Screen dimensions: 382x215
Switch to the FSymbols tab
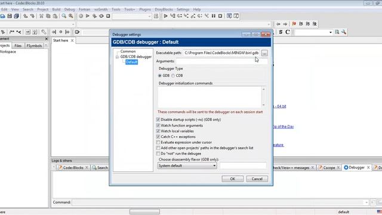[x=34, y=45]
